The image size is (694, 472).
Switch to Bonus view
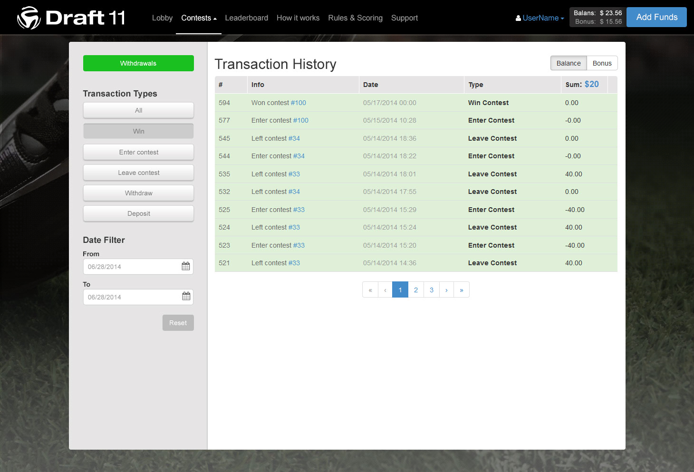pos(602,63)
